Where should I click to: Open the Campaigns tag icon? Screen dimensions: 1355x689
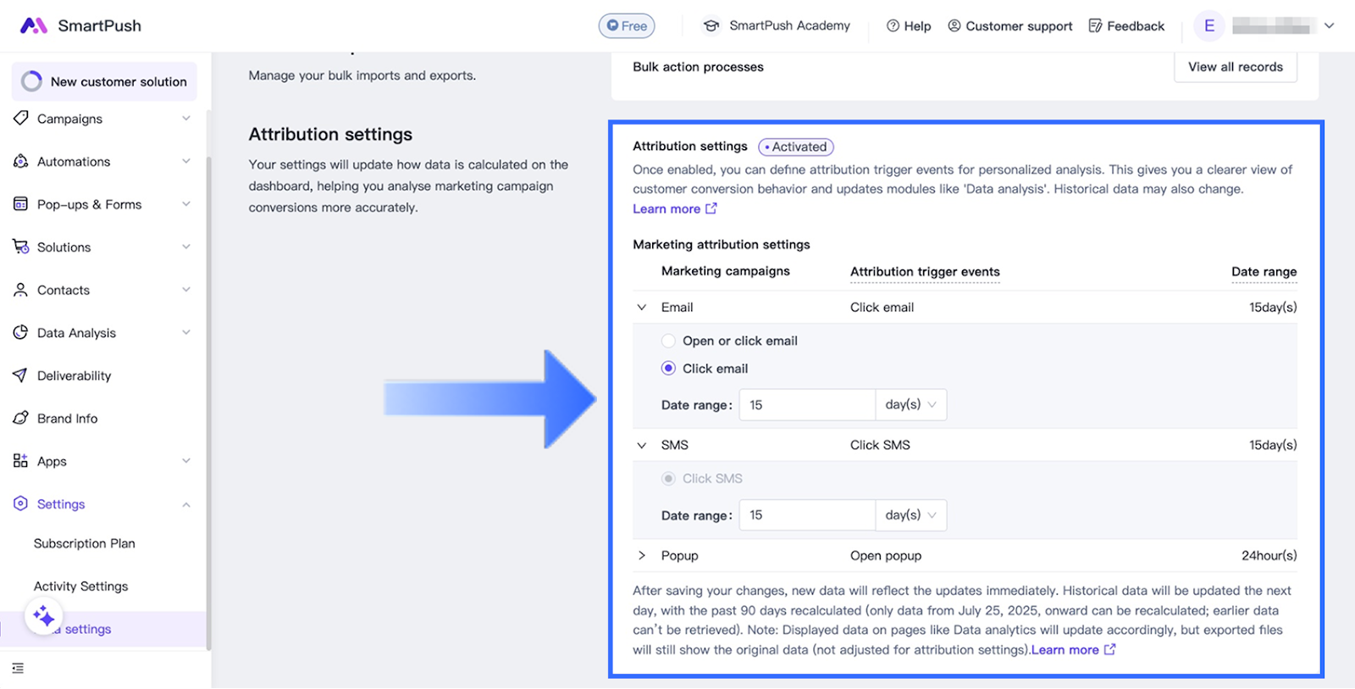click(21, 119)
